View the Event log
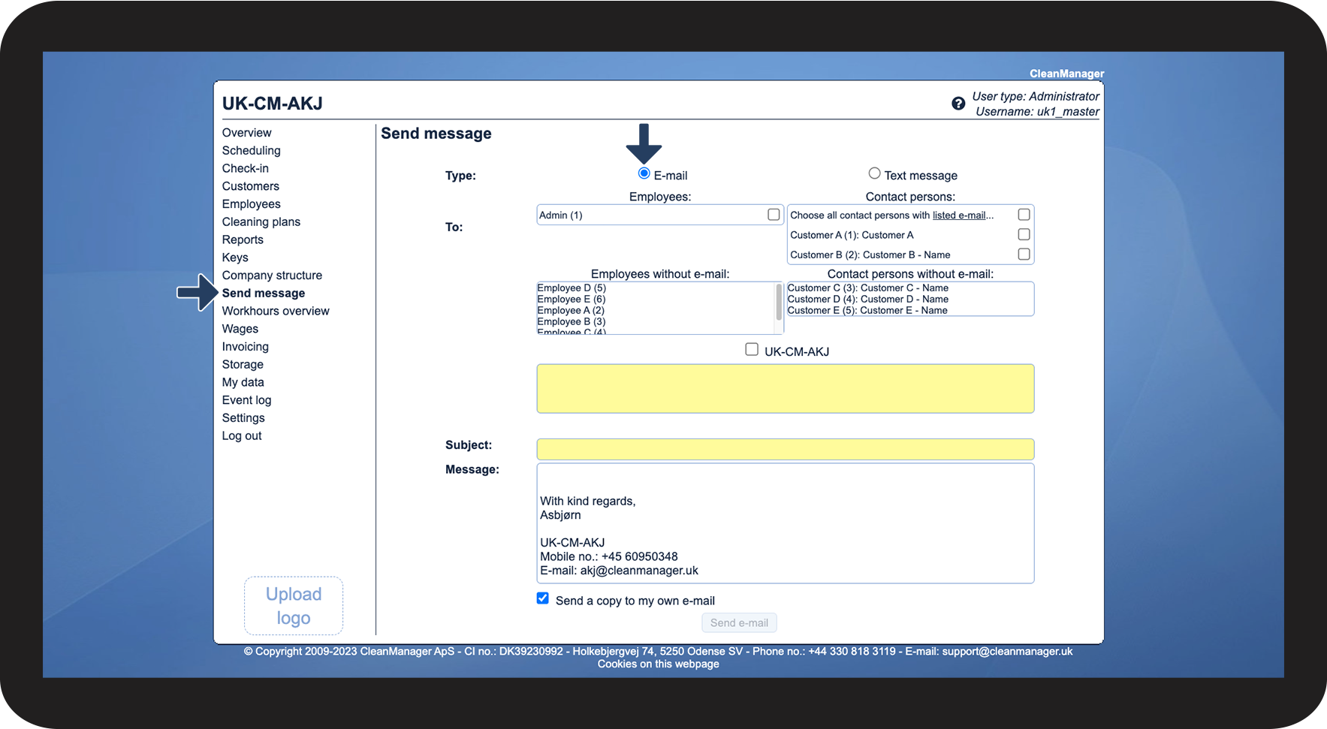Image resolution: width=1327 pixels, height=729 pixels. click(246, 401)
